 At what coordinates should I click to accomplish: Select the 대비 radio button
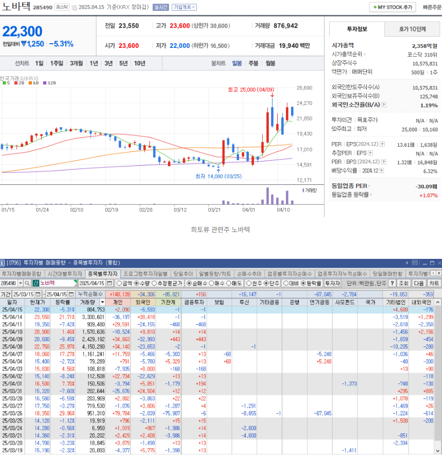tap(285, 283)
